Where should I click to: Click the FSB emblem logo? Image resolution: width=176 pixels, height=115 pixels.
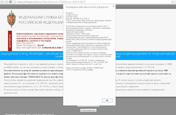11,19
